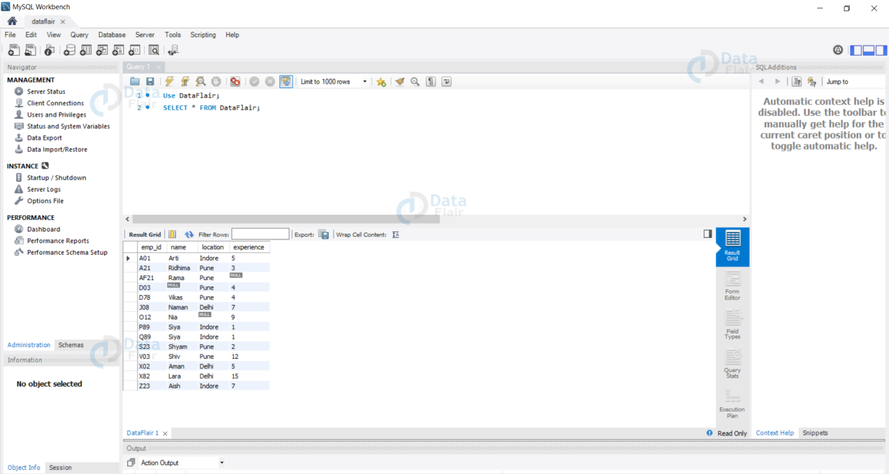Create a new SQL tab icon

pyautogui.click(x=14, y=50)
